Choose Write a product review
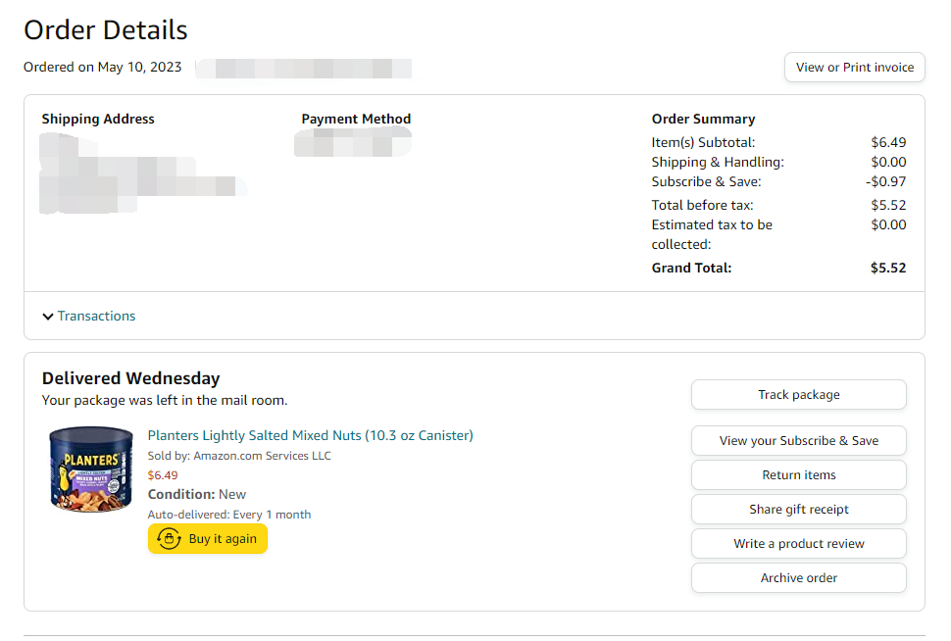951x641 pixels. (x=798, y=543)
